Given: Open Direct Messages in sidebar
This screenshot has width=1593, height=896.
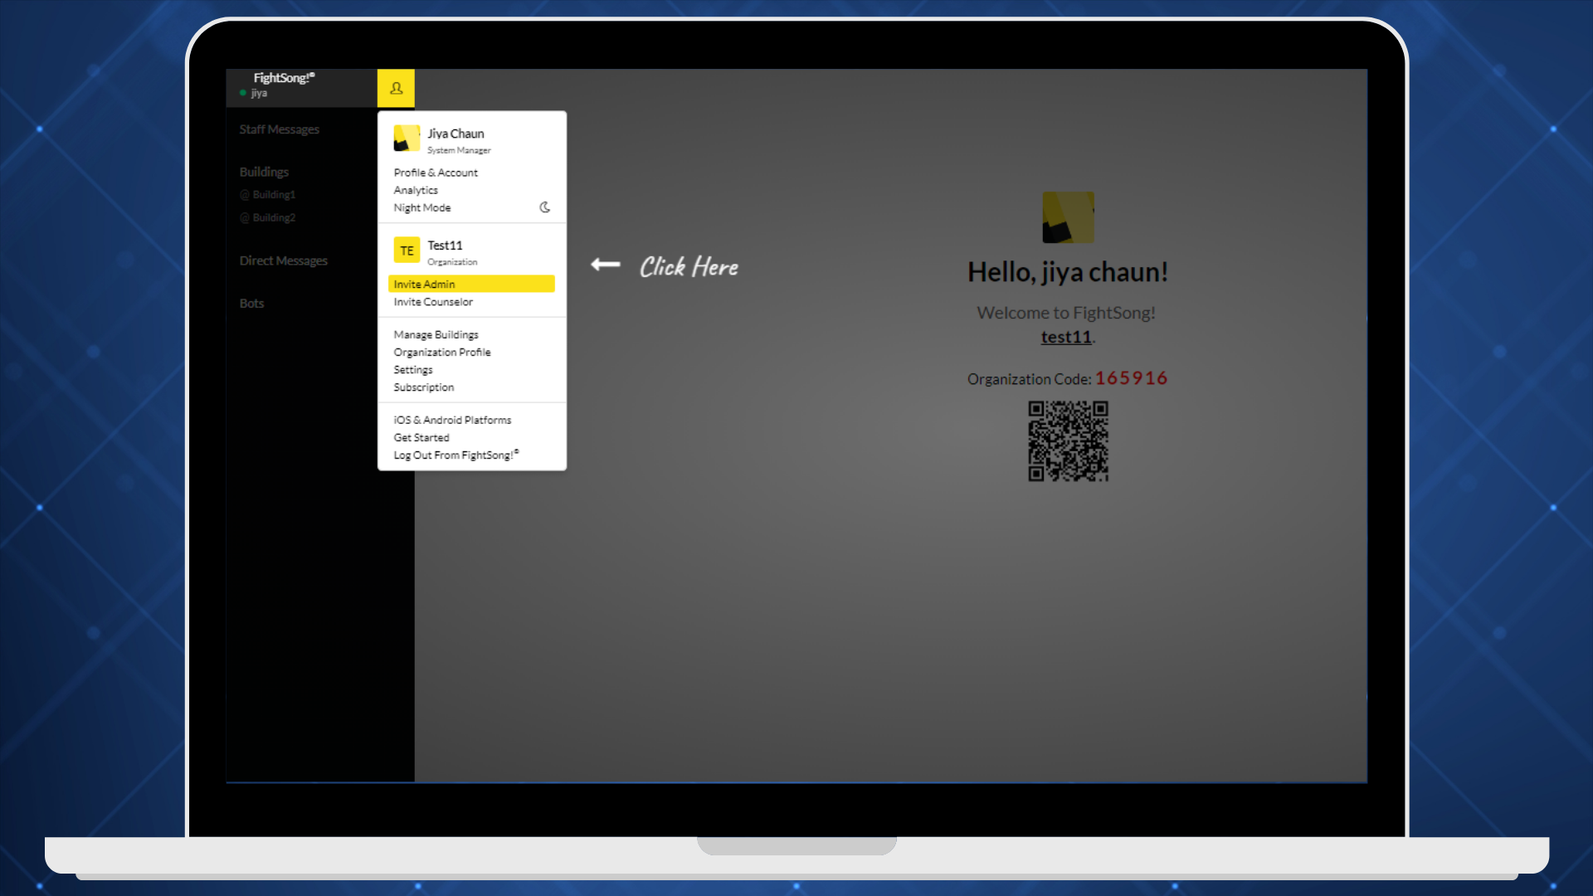Looking at the screenshot, I should click(284, 261).
